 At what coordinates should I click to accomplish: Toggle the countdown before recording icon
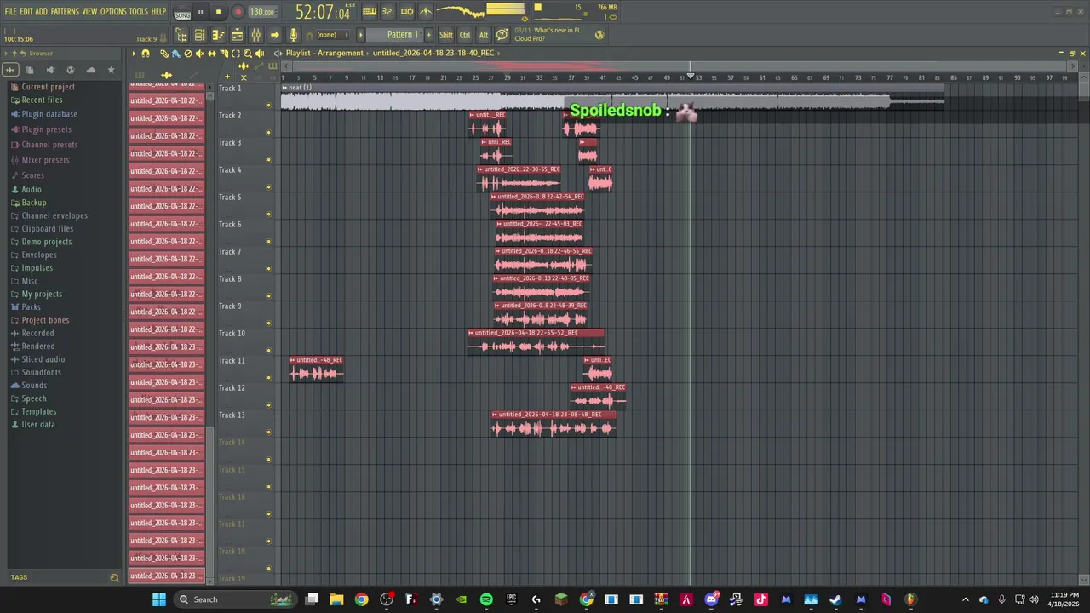[x=387, y=11]
